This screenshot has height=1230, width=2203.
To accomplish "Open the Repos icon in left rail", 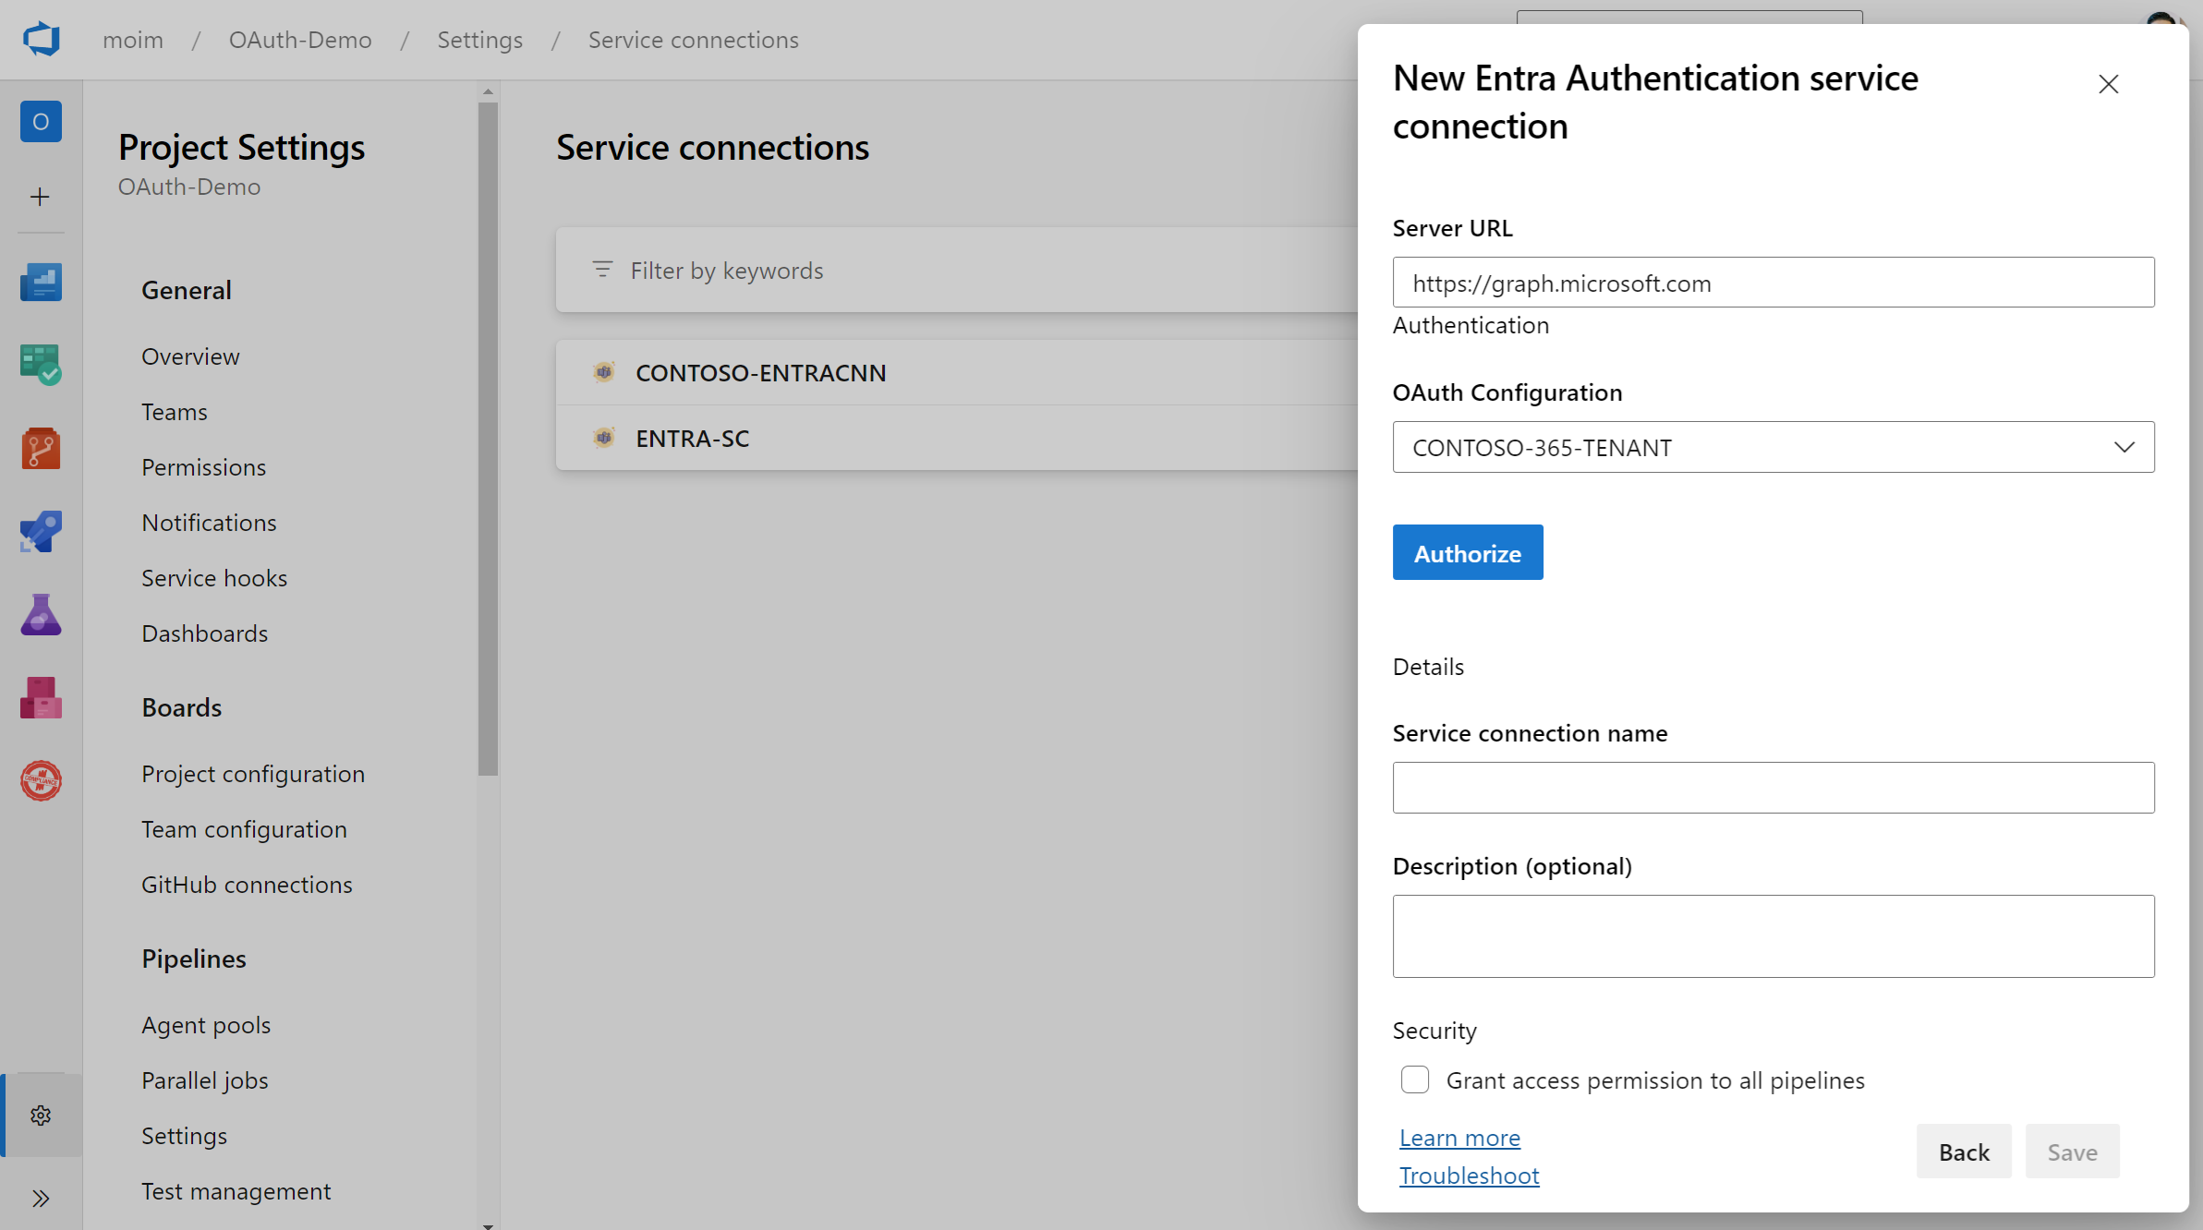I will [x=41, y=449].
